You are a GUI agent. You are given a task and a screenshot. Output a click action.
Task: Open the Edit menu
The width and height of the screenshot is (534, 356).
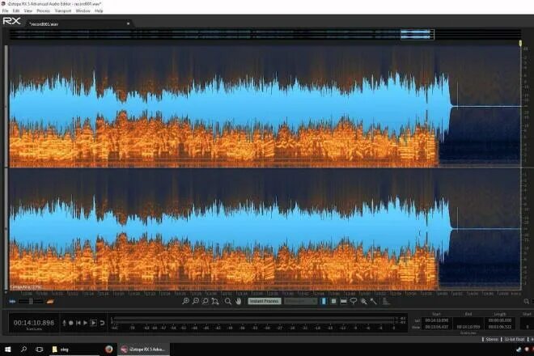pos(16,11)
